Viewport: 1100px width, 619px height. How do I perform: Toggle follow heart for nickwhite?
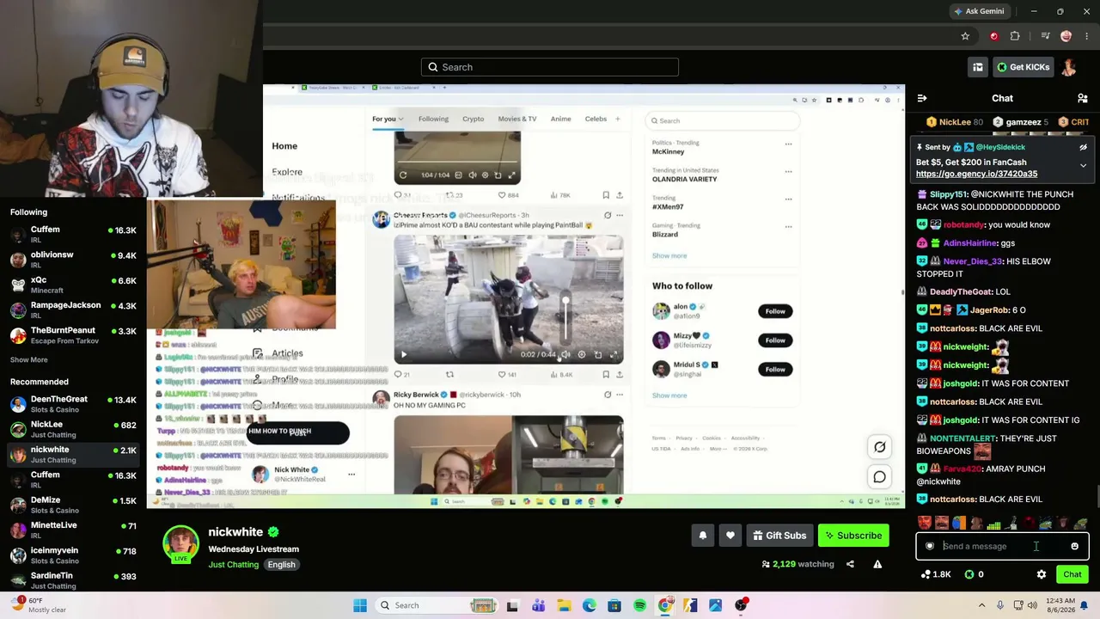[x=730, y=536]
